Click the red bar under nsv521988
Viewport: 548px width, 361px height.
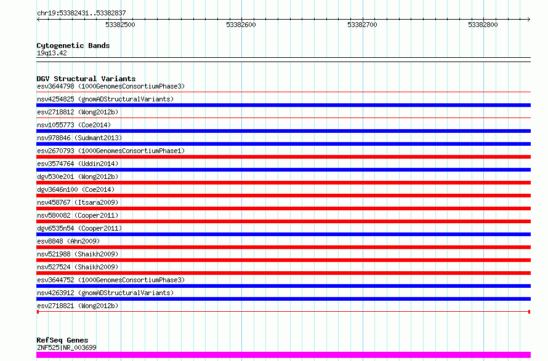pyautogui.click(x=283, y=260)
